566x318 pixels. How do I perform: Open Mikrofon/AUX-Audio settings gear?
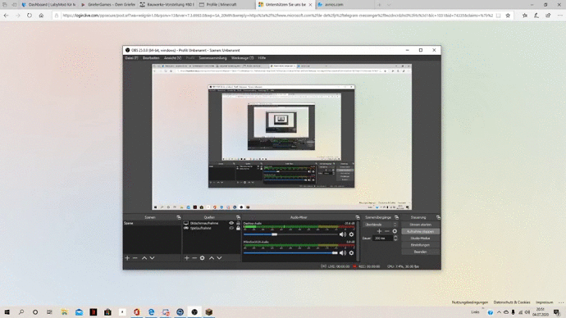[x=351, y=252]
